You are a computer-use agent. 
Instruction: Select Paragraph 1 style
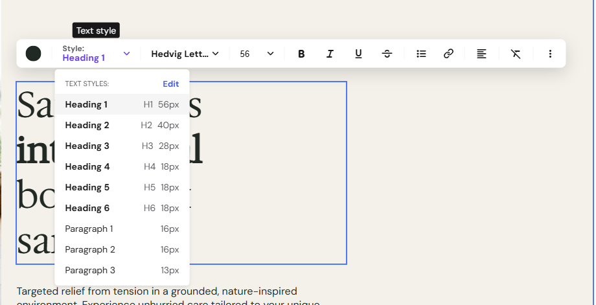[122, 229]
